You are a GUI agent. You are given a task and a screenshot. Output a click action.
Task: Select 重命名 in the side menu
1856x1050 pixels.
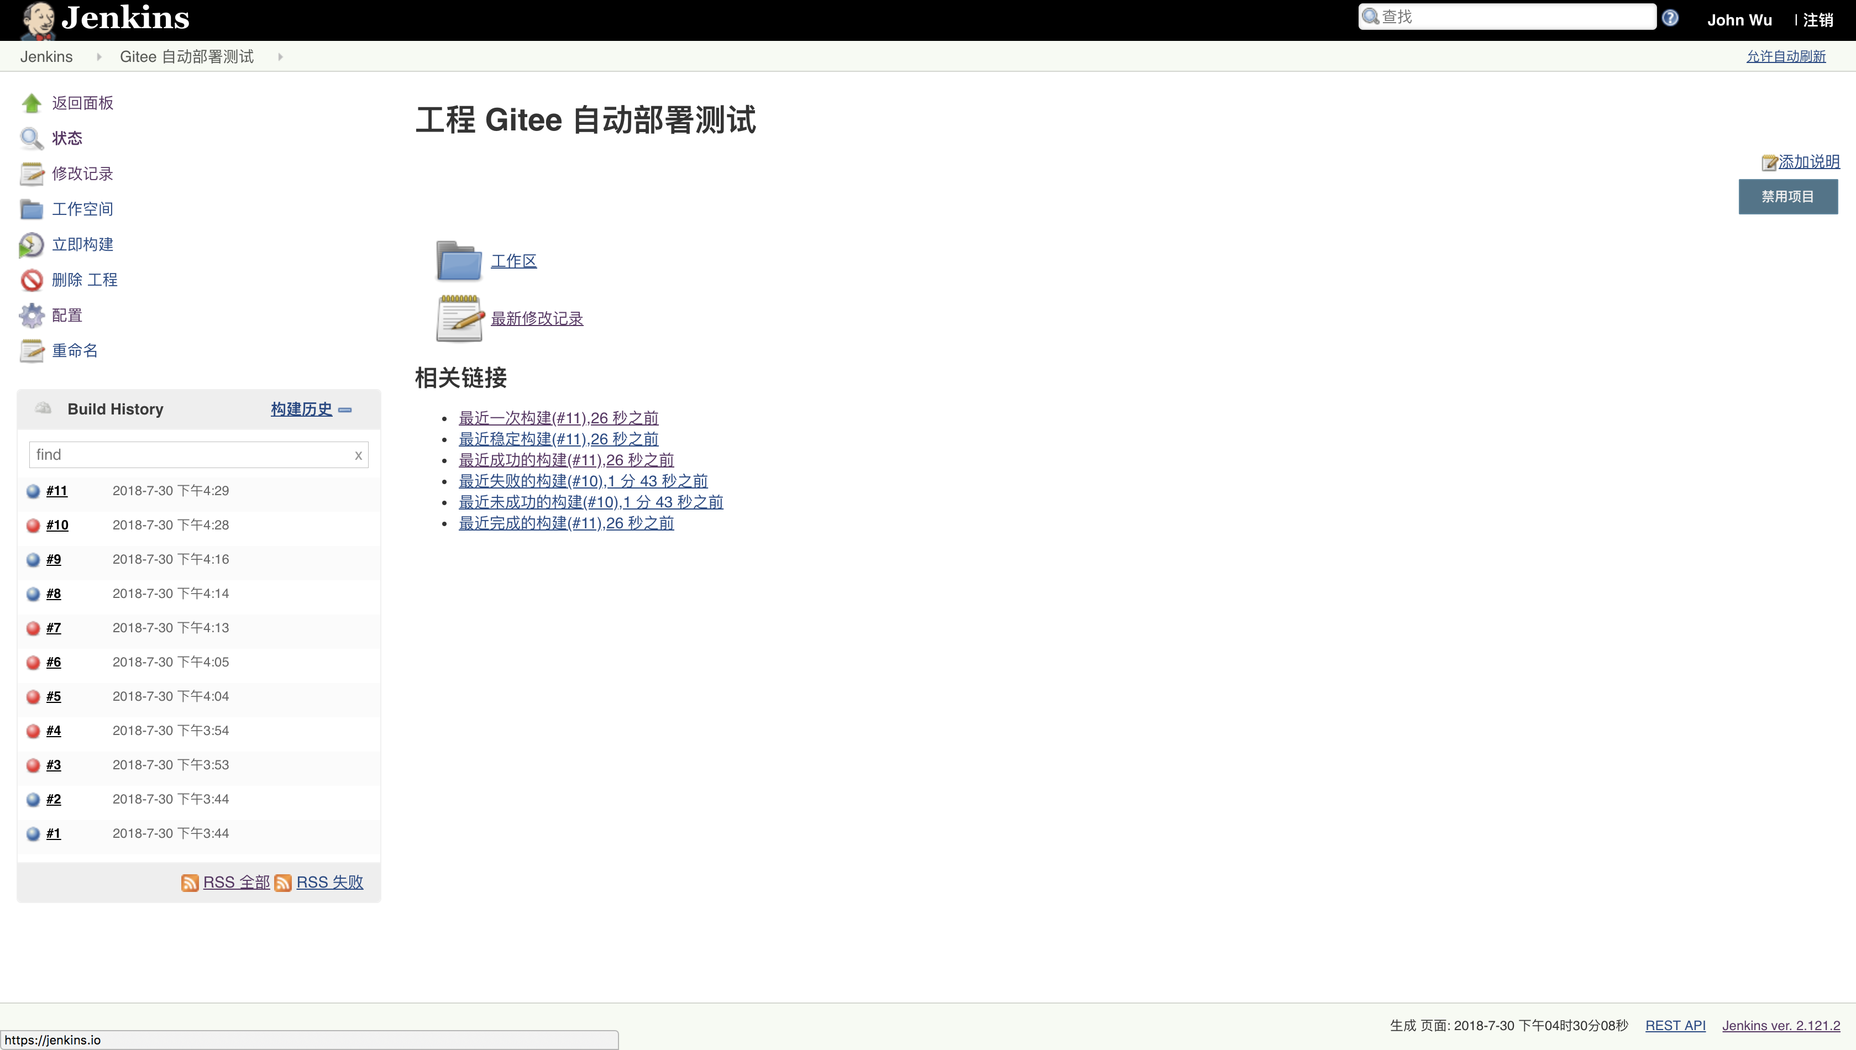click(x=75, y=350)
